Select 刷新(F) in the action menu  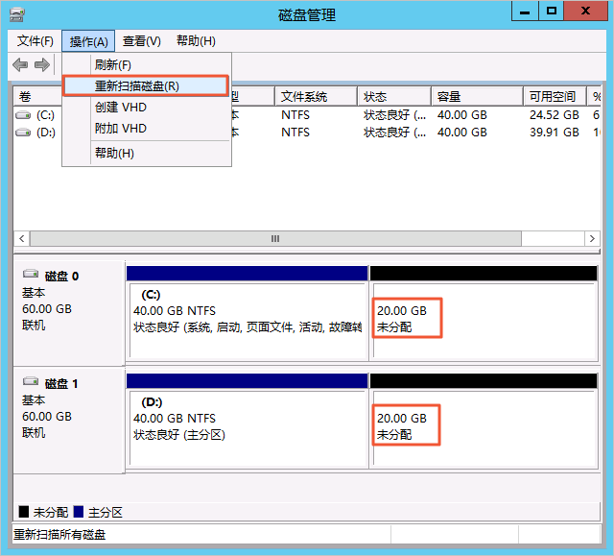click(112, 64)
